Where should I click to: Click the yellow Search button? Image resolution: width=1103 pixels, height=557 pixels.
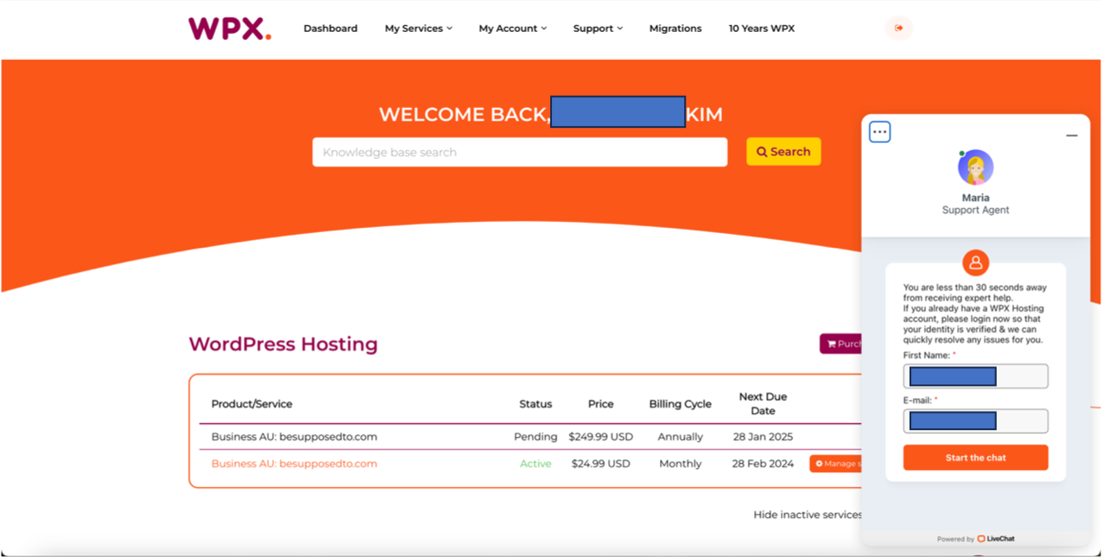point(783,152)
